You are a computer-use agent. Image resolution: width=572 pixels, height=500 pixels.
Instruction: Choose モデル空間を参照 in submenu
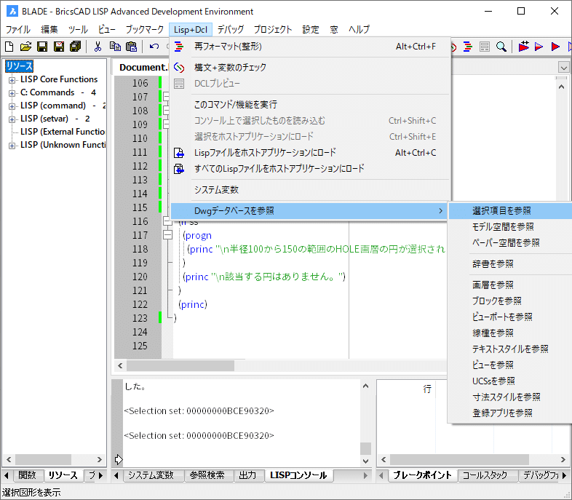(510, 227)
